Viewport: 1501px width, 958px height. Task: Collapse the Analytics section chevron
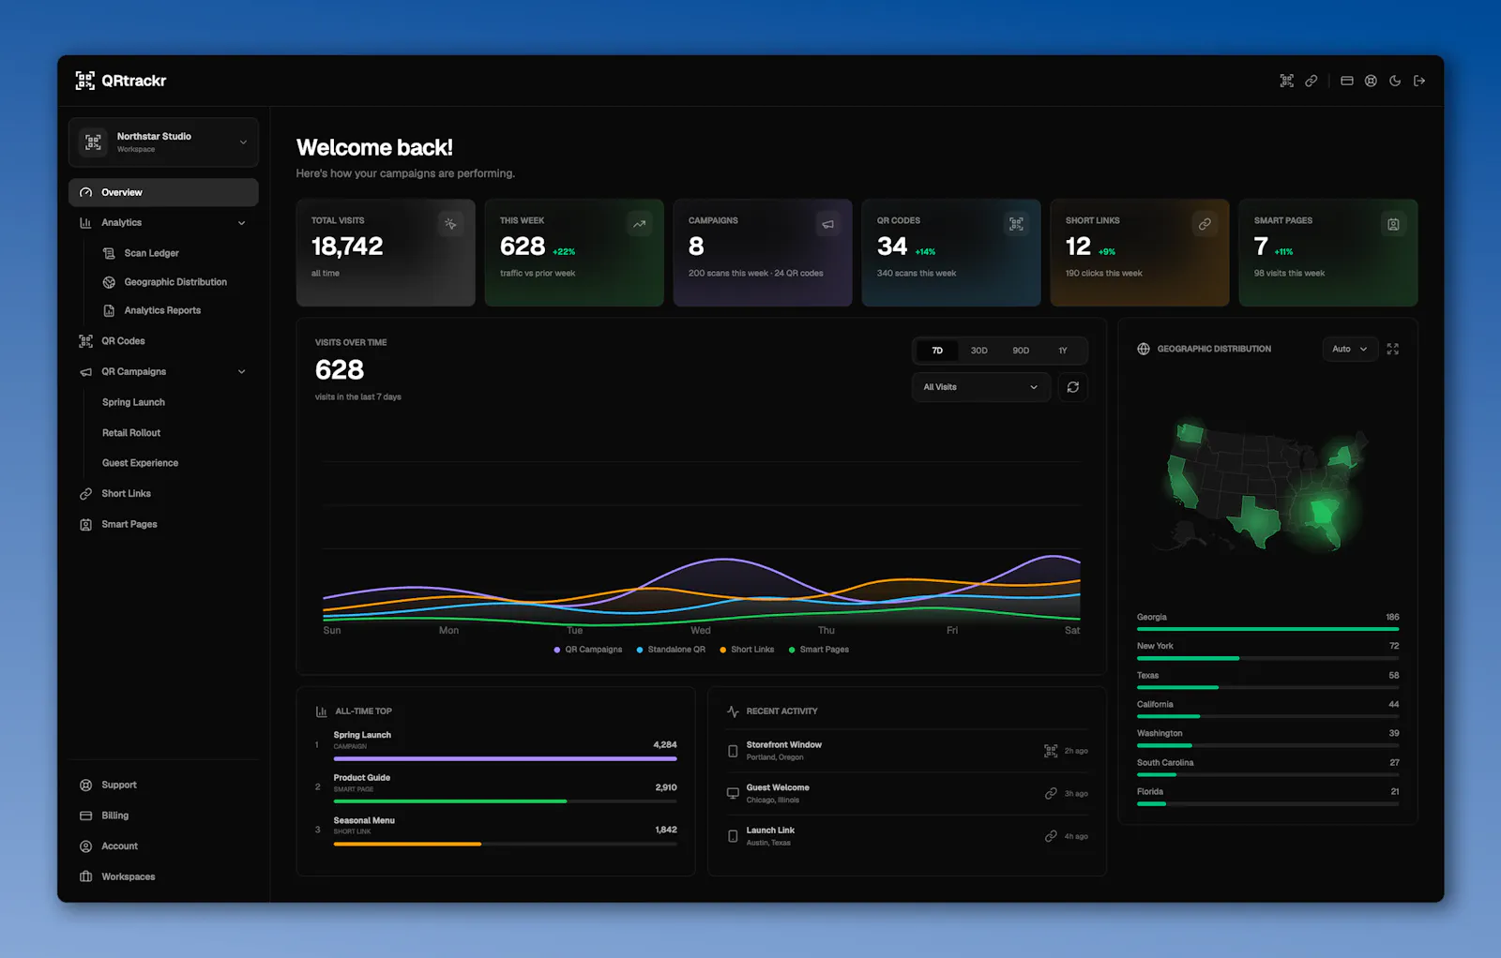click(x=242, y=223)
